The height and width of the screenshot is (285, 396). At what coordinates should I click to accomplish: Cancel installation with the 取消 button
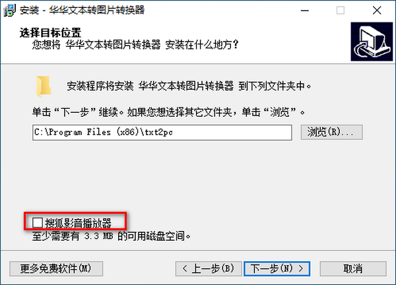(353, 269)
